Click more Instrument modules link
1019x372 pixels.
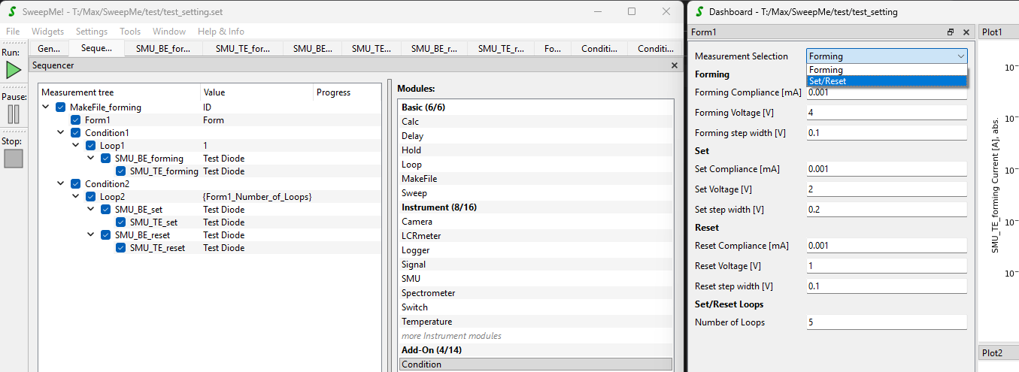coord(451,336)
